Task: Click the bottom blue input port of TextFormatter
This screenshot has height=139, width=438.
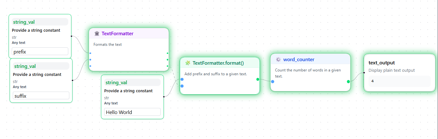Action: point(90,66)
